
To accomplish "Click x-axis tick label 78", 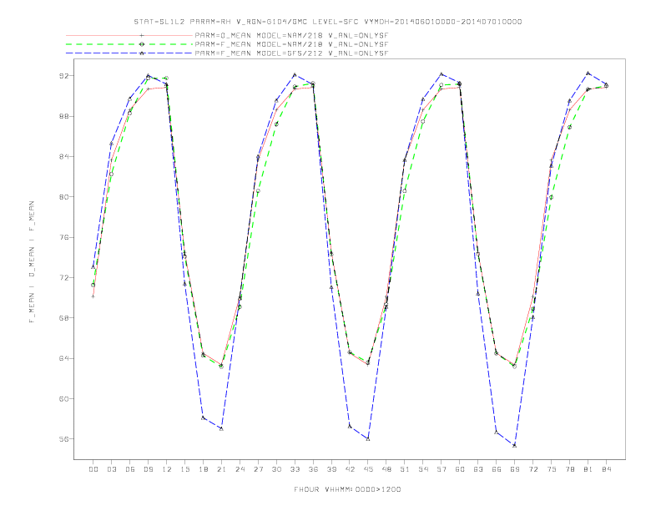I will pyautogui.click(x=569, y=469).
